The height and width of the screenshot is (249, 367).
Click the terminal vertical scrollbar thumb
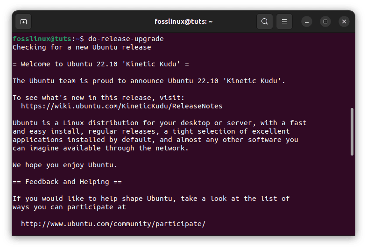pos(352,132)
